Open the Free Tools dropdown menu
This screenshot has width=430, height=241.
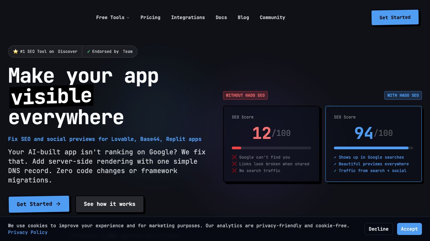(113, 17)
